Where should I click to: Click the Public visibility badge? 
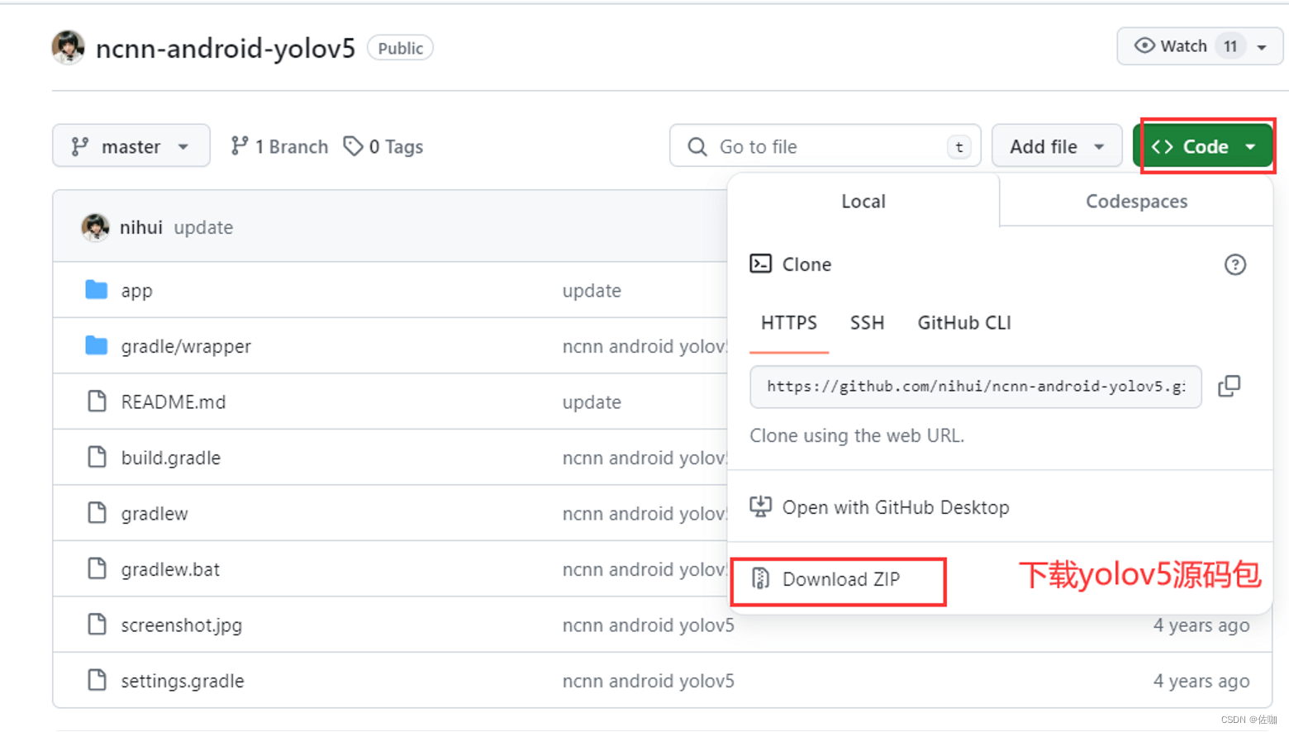click(x=400, y=48)
